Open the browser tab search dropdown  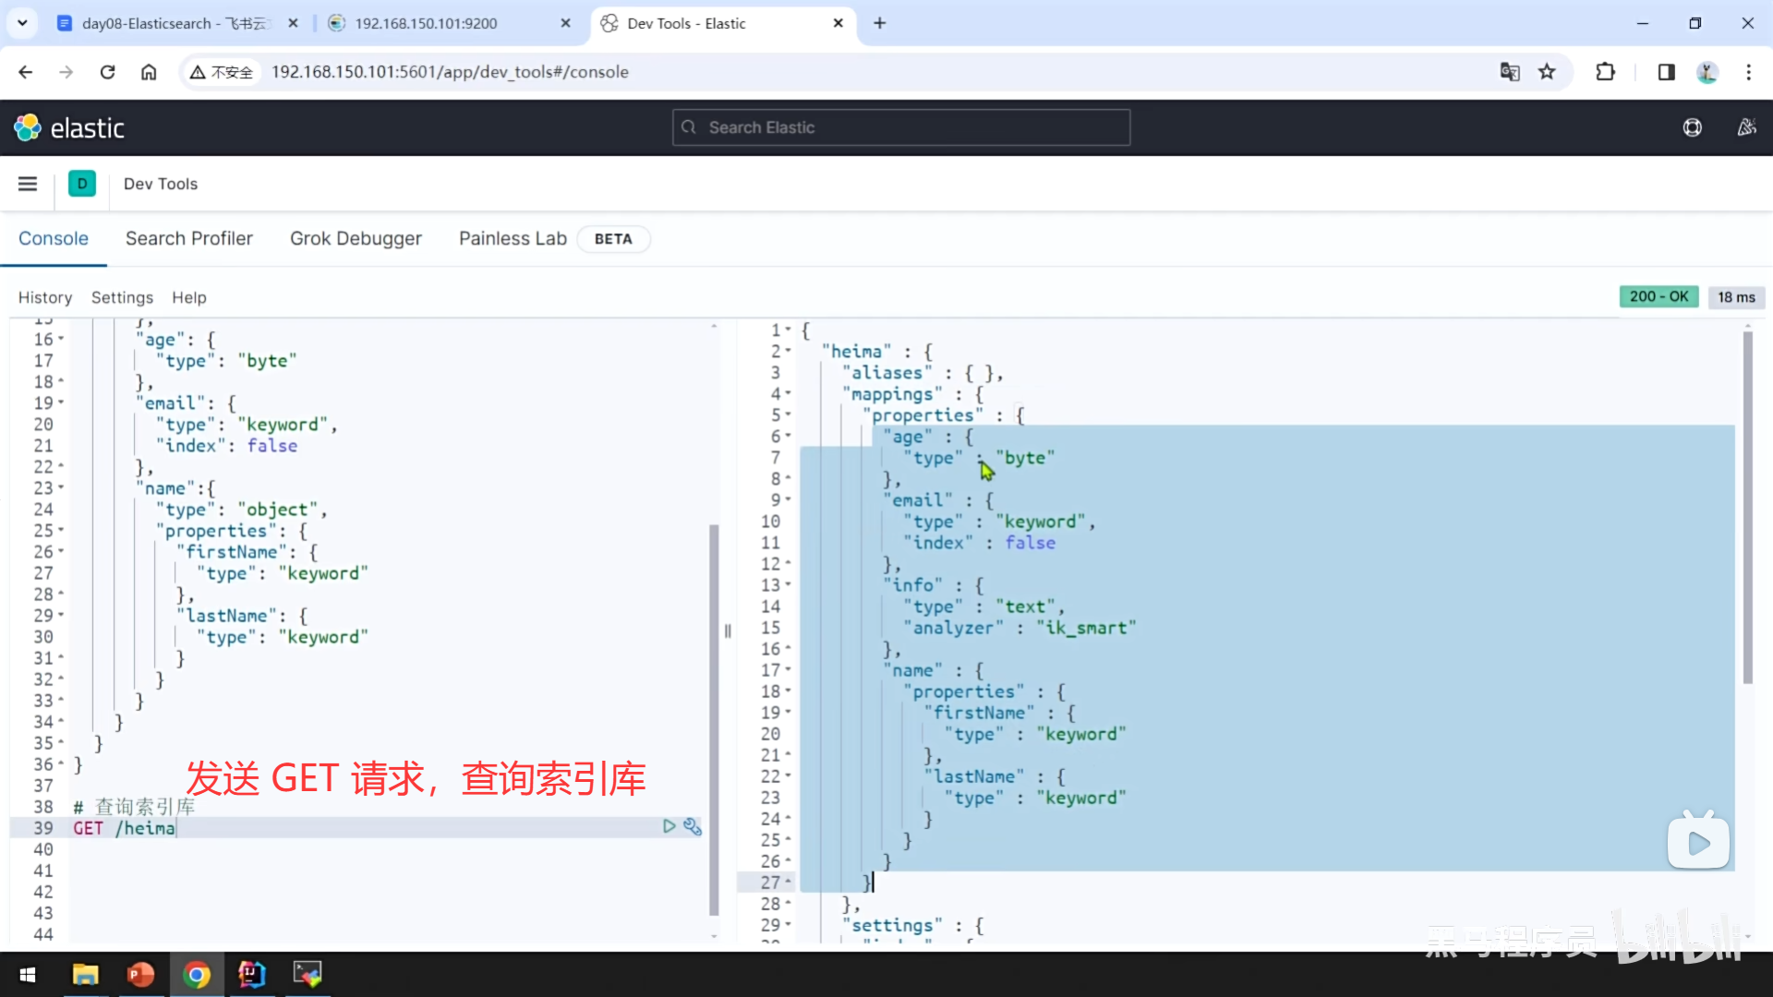22,23
